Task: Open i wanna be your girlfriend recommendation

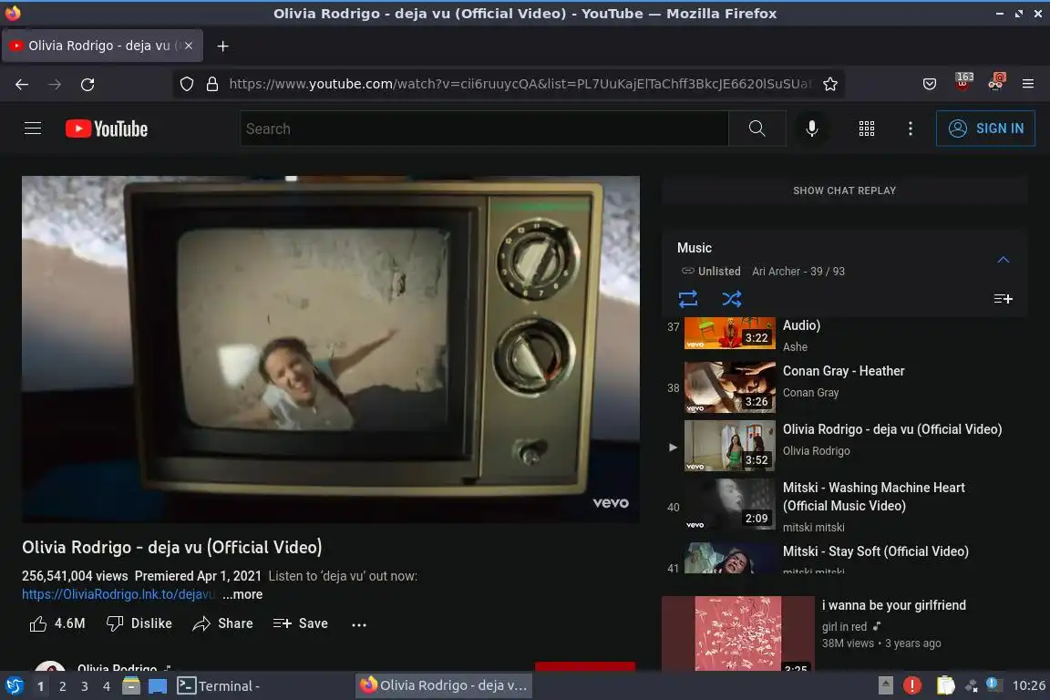Action: tap(894, 605)
